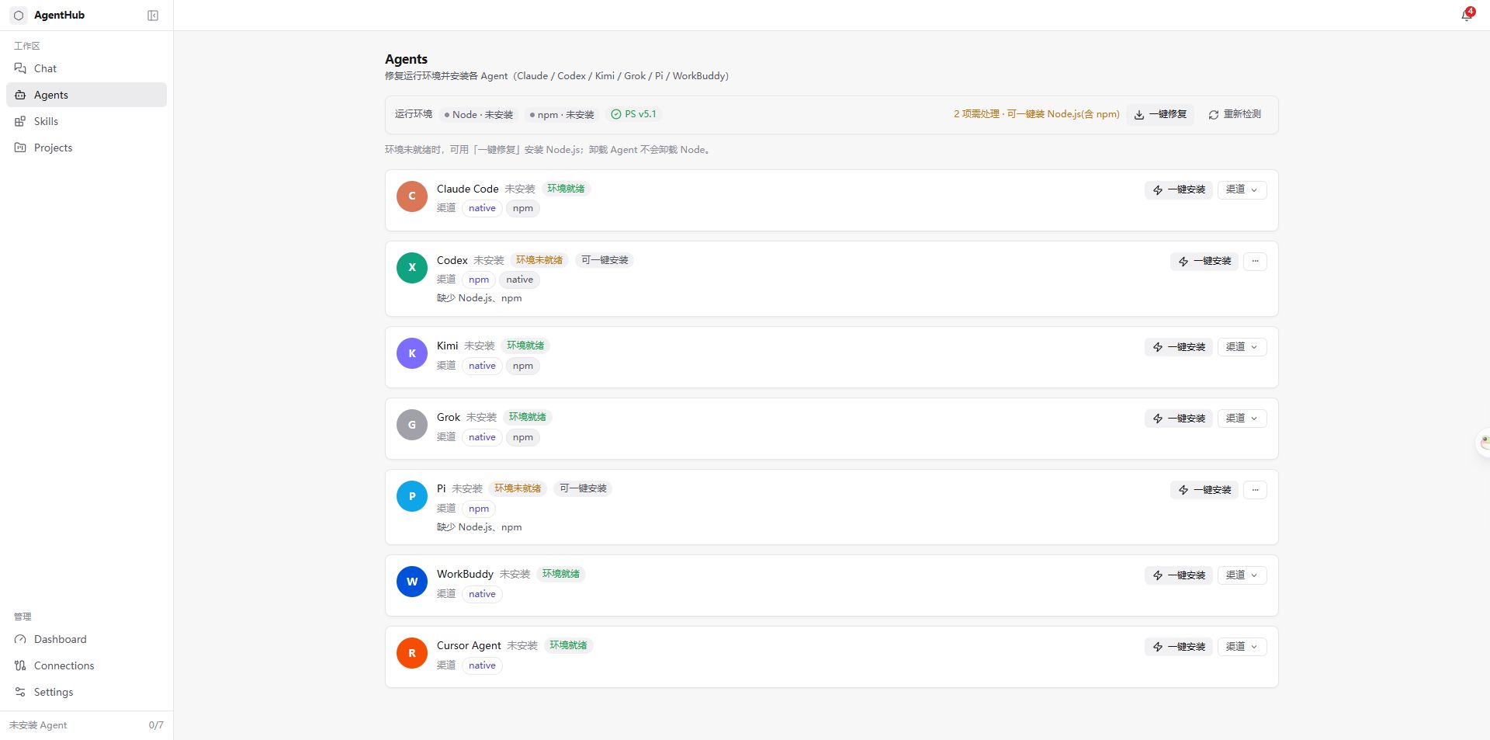Open the Dashboard page
This screenshot has height=740, width=1490.
pos(86,639)
